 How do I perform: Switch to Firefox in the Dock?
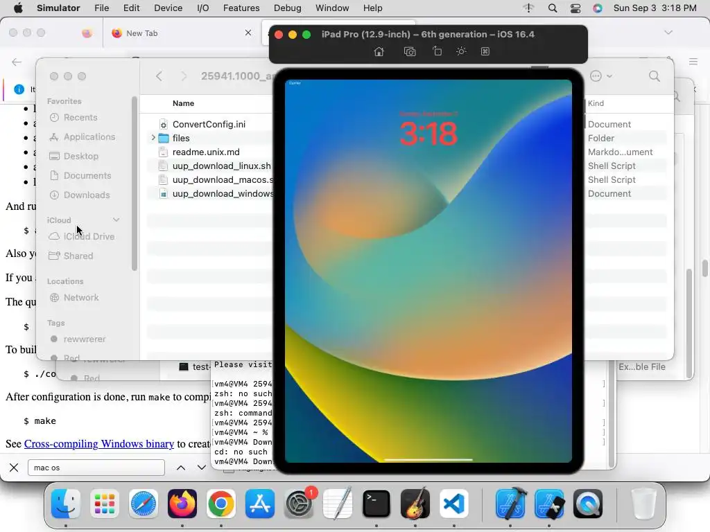(x=182, y=504)
